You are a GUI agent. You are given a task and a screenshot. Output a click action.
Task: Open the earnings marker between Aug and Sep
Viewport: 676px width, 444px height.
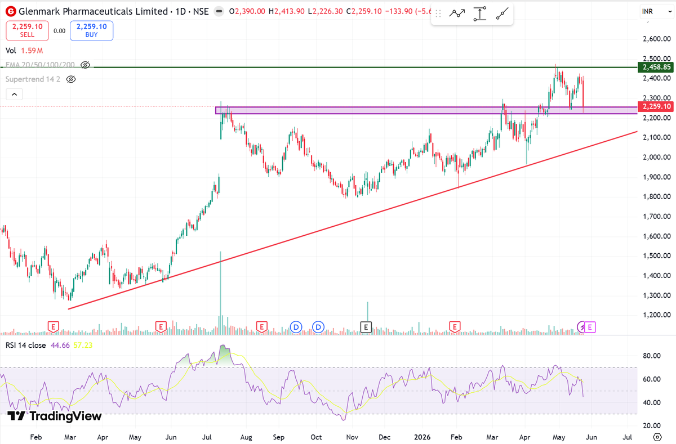point(261,326)
